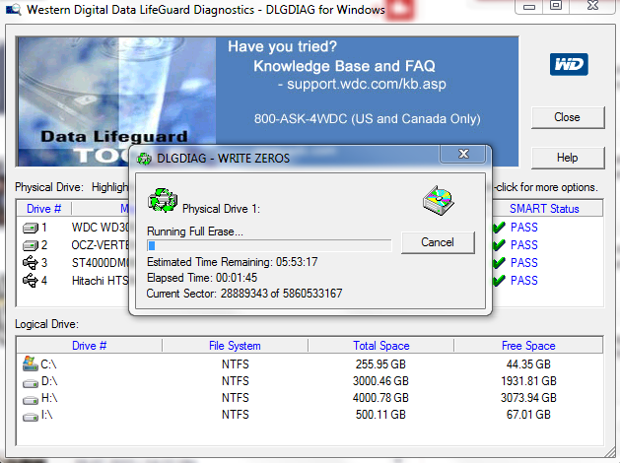Click the 67.01 GB free space value
Screen dimensions: 620x463
point(528,415)
